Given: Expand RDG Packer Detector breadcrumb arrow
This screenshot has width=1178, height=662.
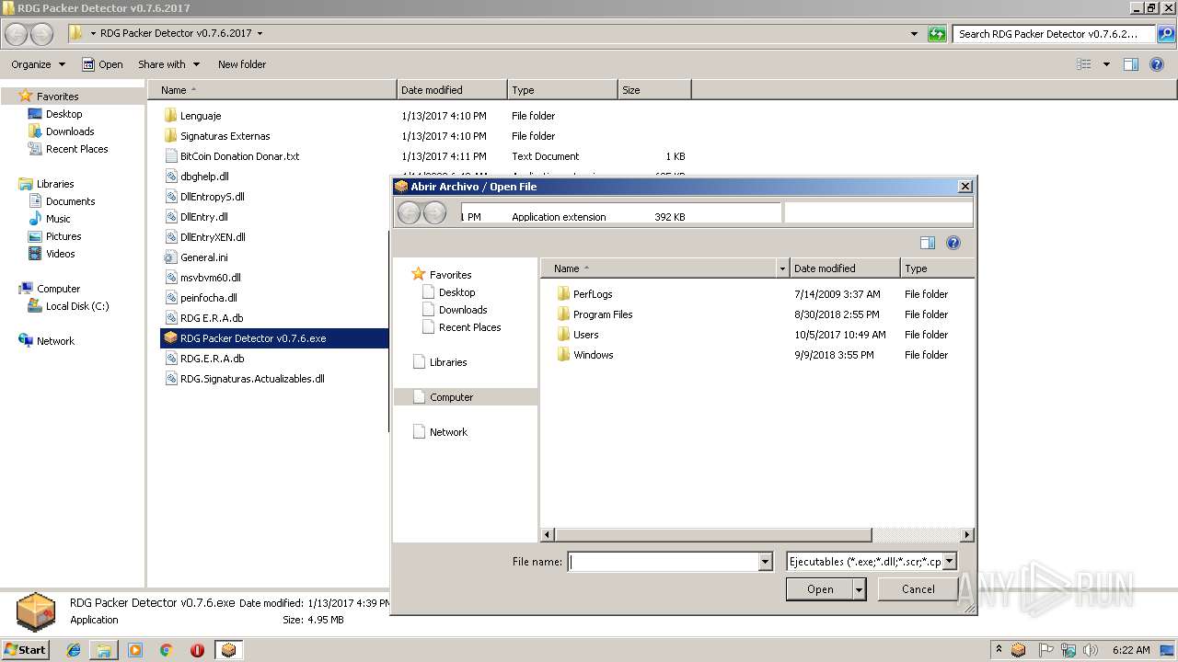Looking at the screenshot, I should pyautogui.click(x=260, y=34).
